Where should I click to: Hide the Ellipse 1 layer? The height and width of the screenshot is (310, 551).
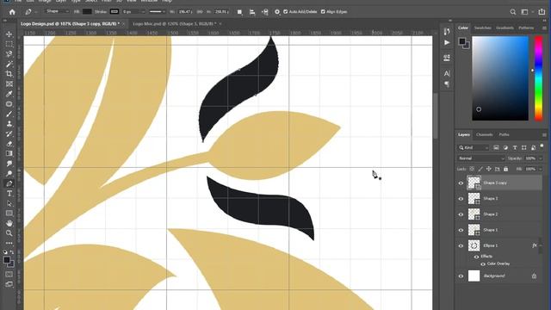click(461, 246)
